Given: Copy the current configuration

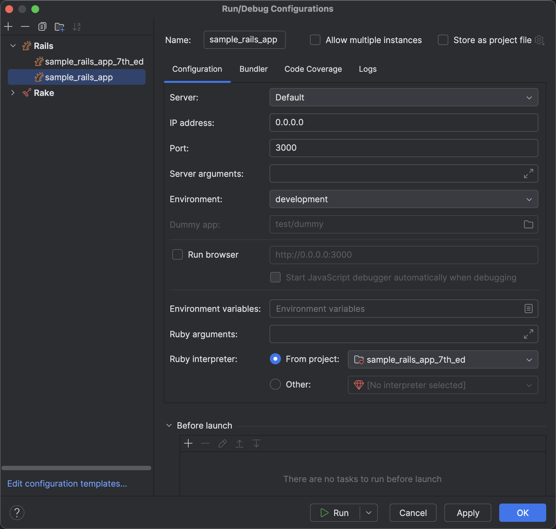Looking at the screenshot, I should pyautogui.click(x=42, y=26).
